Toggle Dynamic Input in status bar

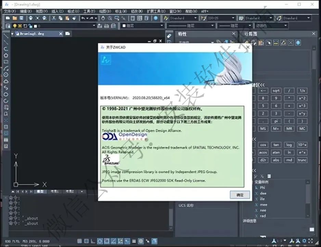[127, 241]
